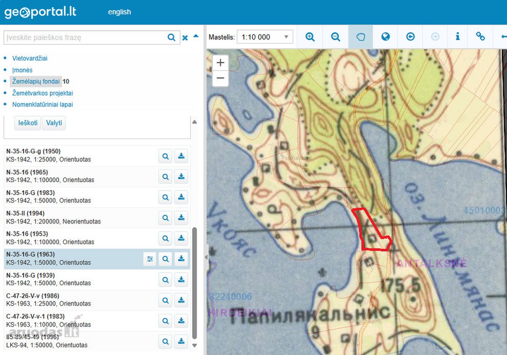Viewport: 507px width, 355px height.
Task: Zoom to map 85-89/45-49 (1996)
Action: (x=166, y=341)
